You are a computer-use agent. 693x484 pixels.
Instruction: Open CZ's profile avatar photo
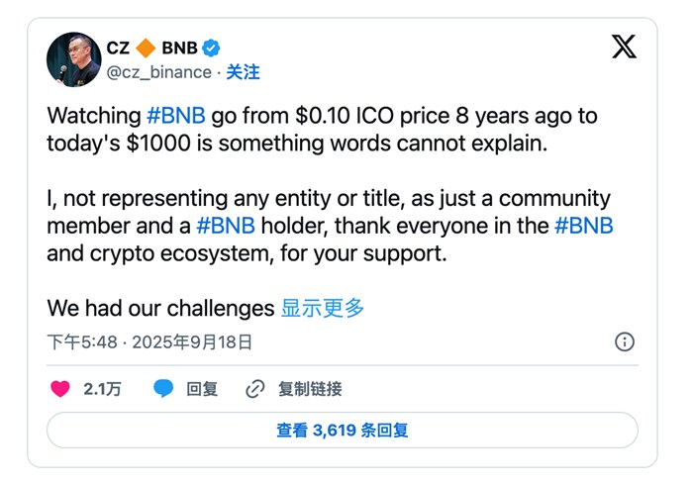coord(74,59)
